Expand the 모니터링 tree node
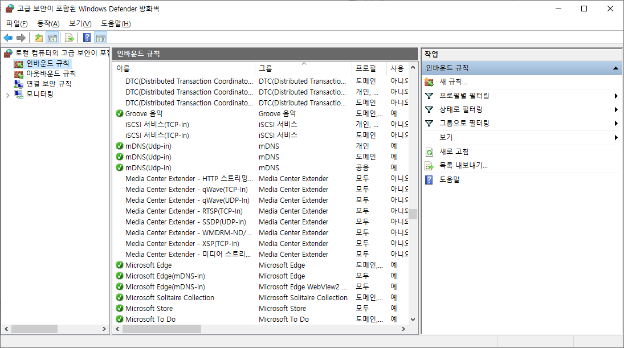This screenshot has width=624, height=348. point(7,95)
